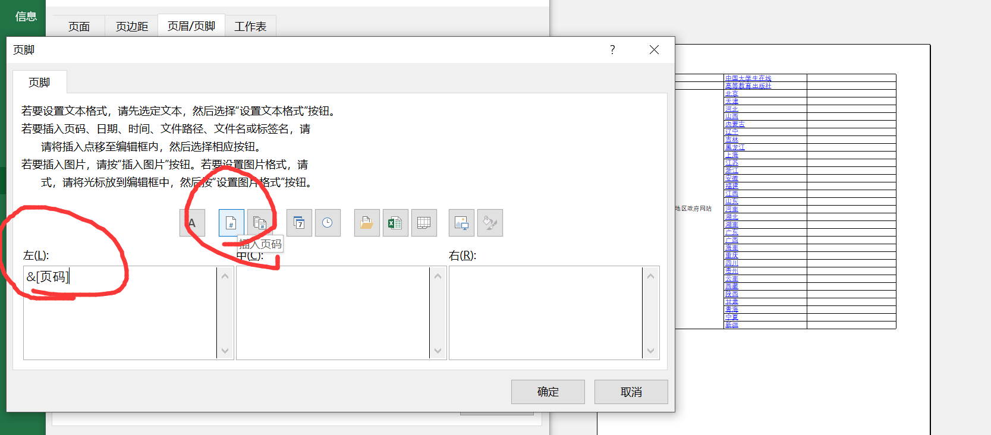This screenshot has width=991, height=435.
Task: Insert the time using the clock icon
Action: [x=328, y=223]
